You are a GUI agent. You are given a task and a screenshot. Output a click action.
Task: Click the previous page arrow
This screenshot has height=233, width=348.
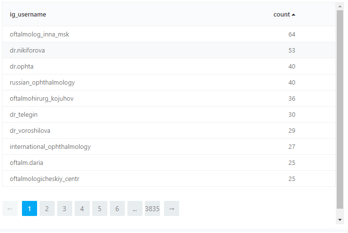10,209
